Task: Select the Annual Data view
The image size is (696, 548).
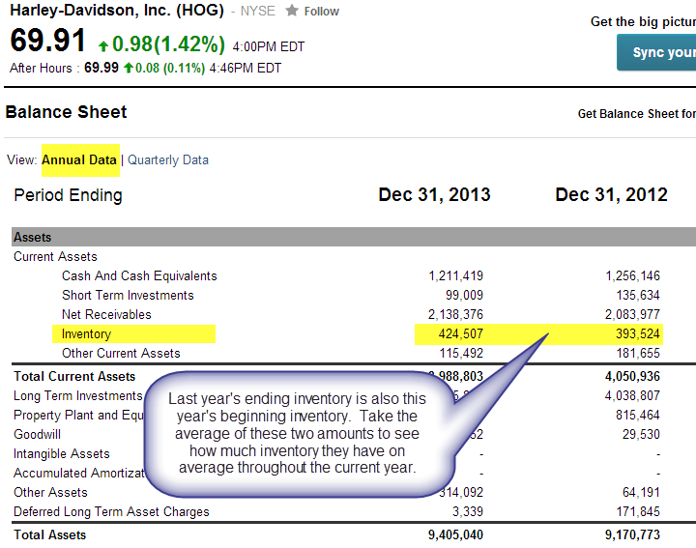Action: coord(79,160)
